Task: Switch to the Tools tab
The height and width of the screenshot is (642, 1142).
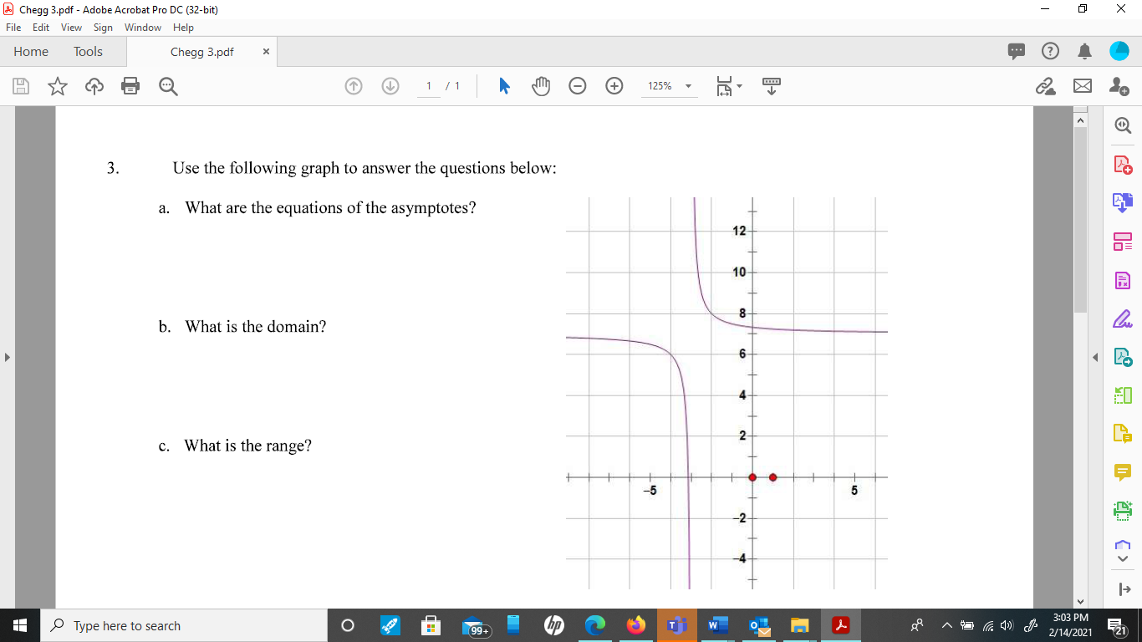Action: pyautogui.click(x=88, y=51)
